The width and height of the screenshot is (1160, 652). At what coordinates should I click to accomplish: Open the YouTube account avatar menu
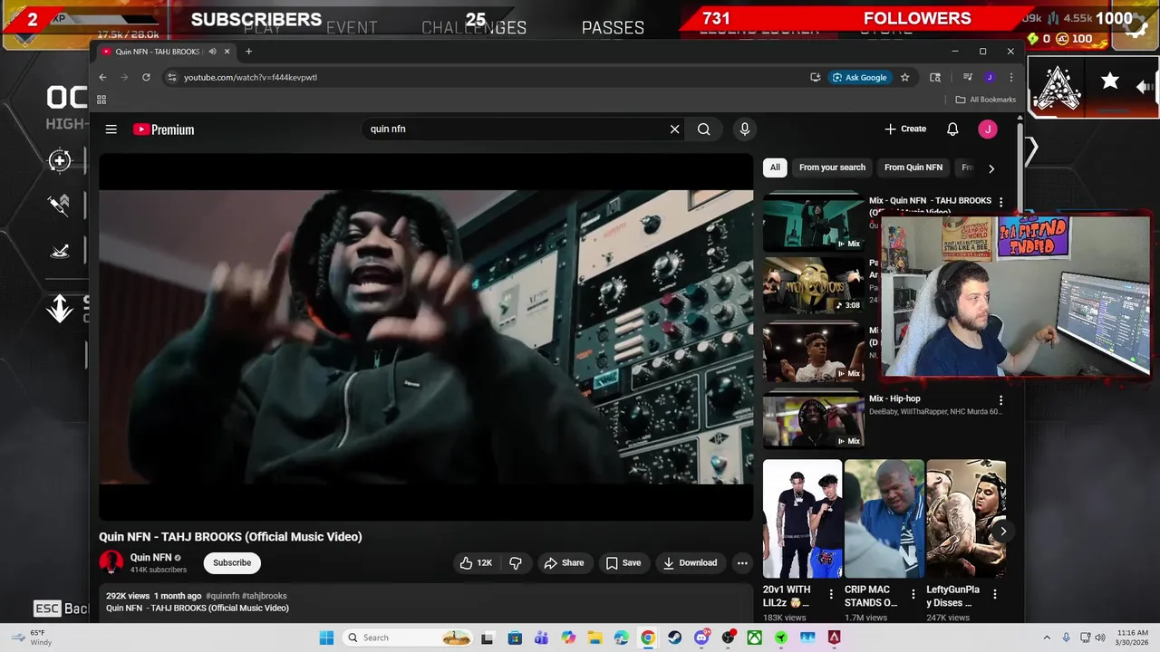[x=988, y=129]
